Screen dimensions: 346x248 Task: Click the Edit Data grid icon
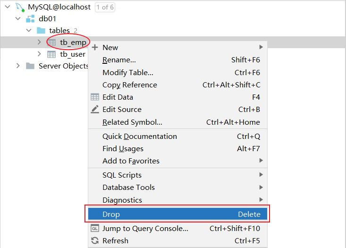point(95,97)
